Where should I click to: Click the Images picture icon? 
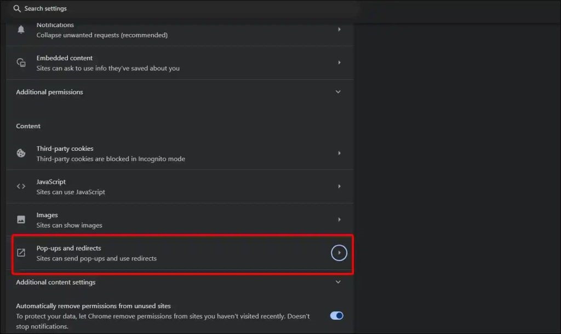click(21, 219)
